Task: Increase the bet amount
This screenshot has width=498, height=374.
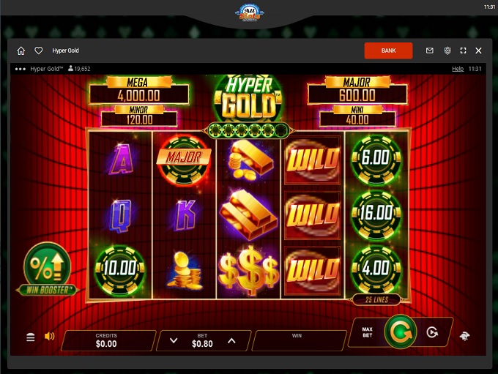Action: tap(231, 340)
